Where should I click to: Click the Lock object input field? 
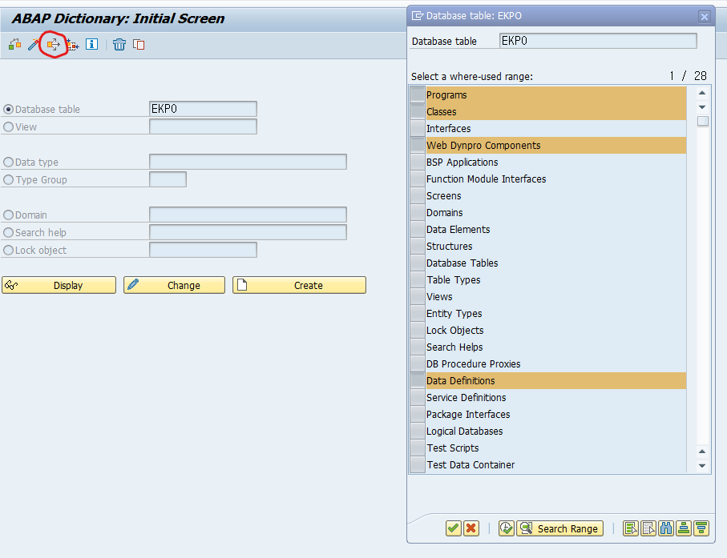pyautogui.click(x=203, y=250)
